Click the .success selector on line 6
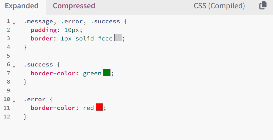The image size is (273, 140). [x=38, y=65]
